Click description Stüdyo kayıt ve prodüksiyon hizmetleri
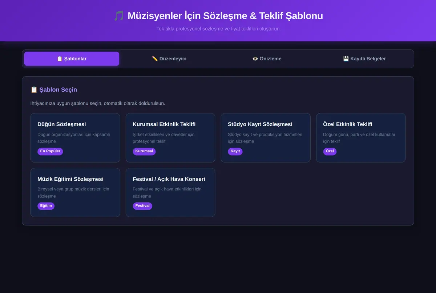The image size is (436, 293). 265,138
